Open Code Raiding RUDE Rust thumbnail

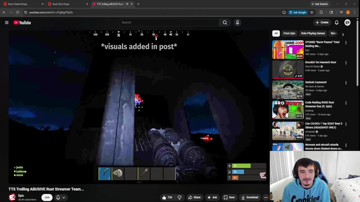[288, 110]
